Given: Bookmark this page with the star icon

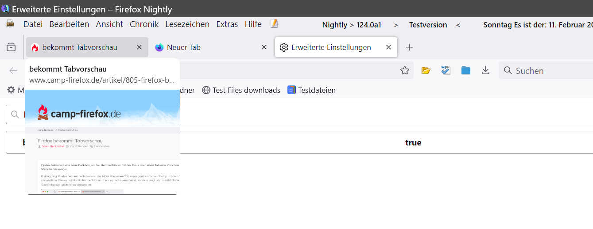Looking at the screenshot, I should [x=404, y=71].
